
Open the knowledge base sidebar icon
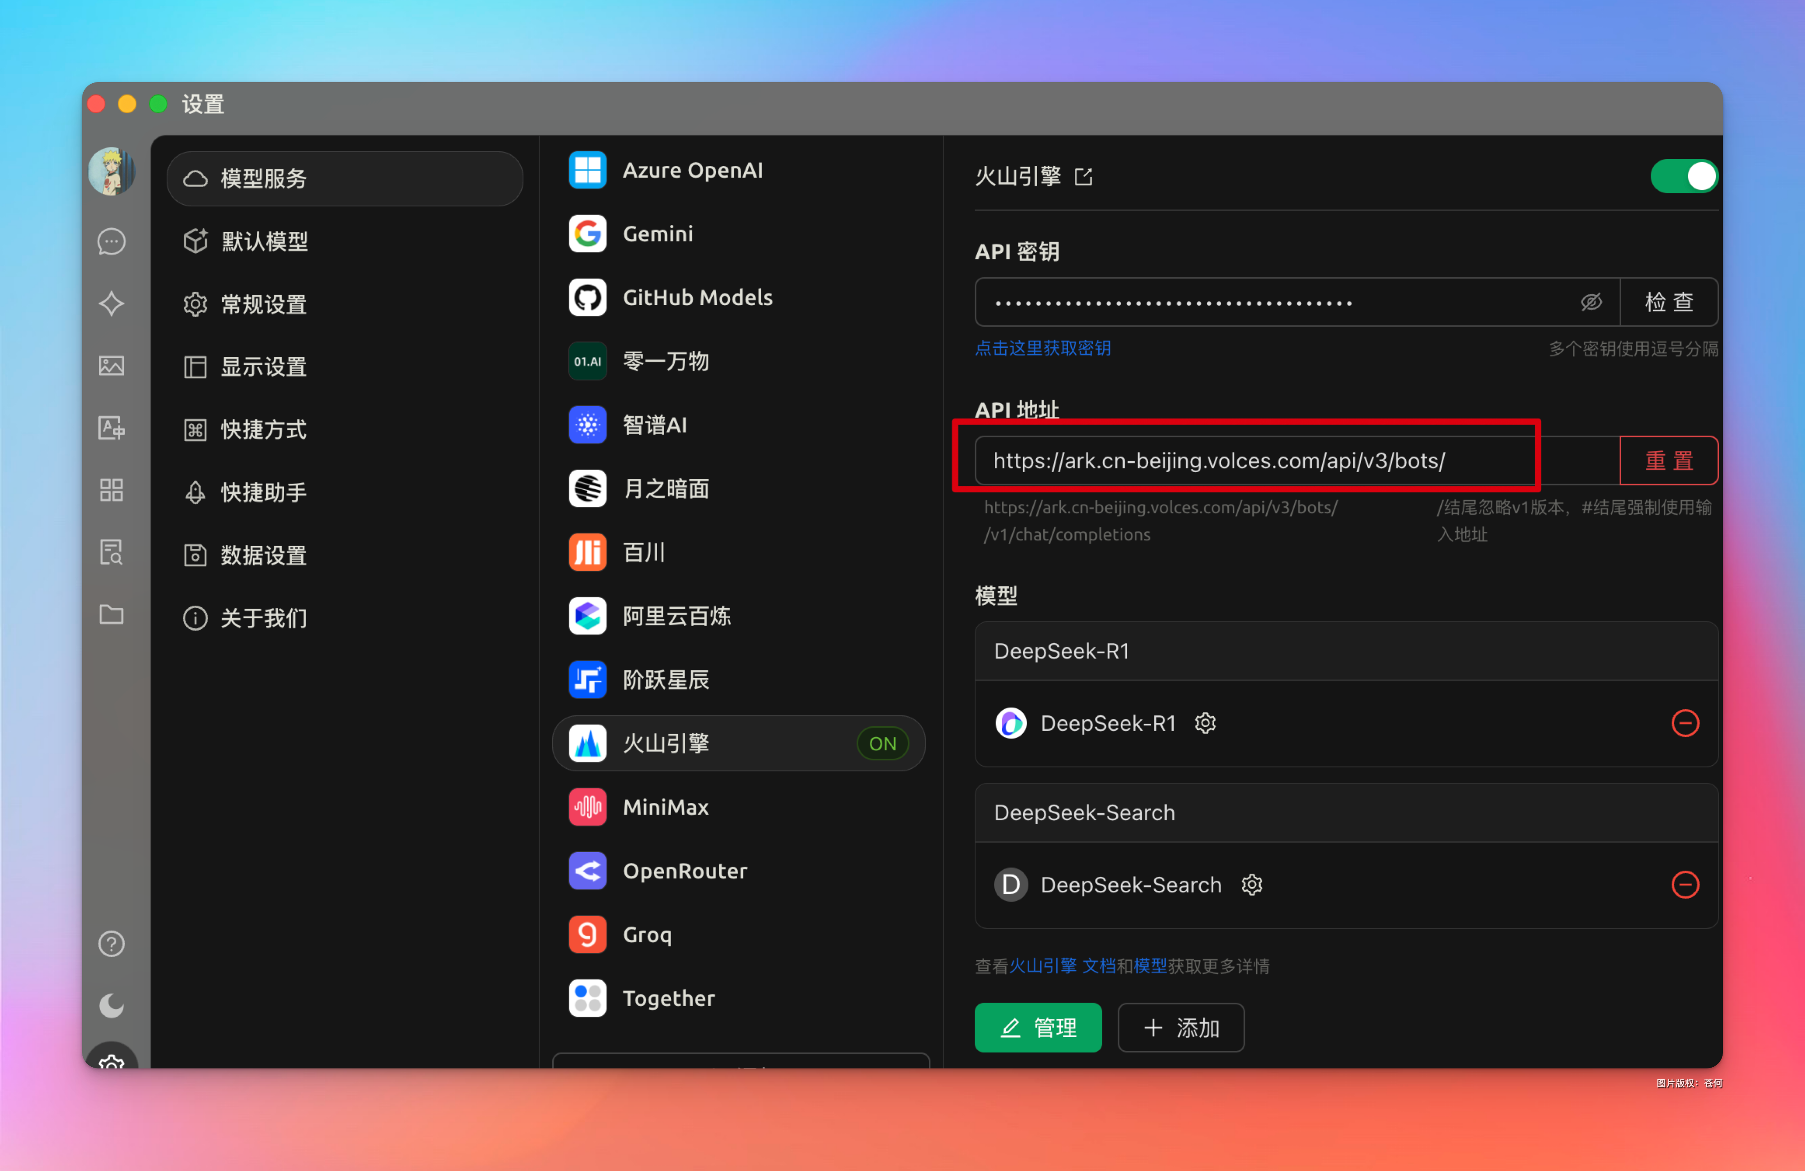point(112,552)
